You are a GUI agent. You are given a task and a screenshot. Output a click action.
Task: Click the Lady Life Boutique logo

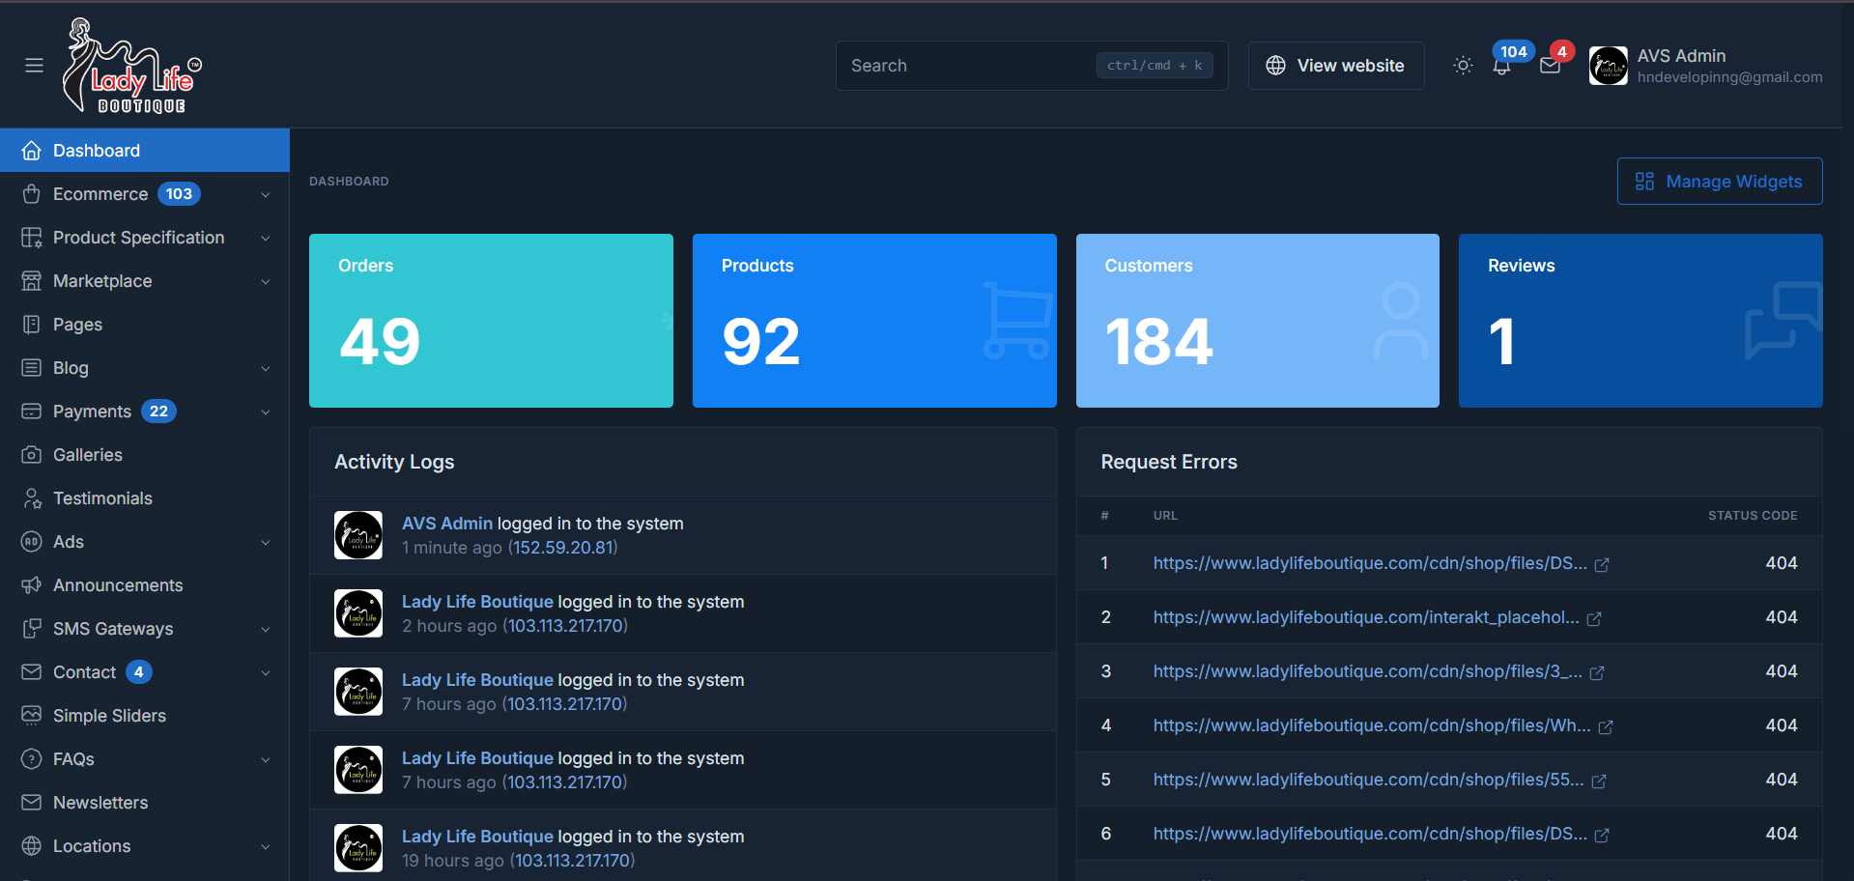[132, 66]
